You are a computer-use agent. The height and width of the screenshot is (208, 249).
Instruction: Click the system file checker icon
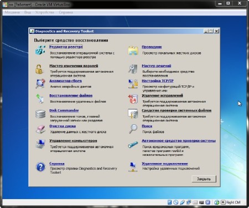[x=133, y=114]
